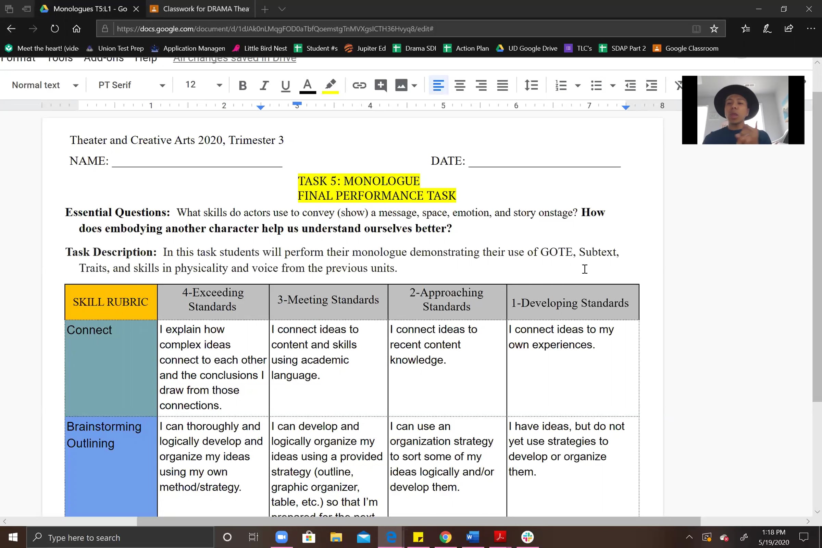Image resolution: width=822 pixels, height=548 pixels.
Task: Click the insert image icon
Action: pyautogui.click(x=401, y=85)
